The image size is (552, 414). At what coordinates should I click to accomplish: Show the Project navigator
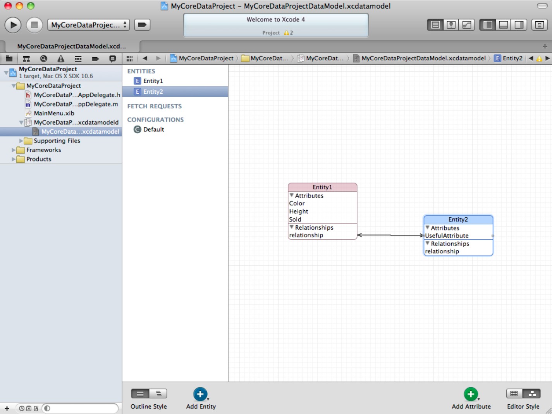coord(9,58)
